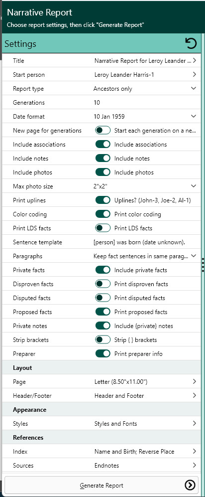
Task: Open Styles and Fonts chevron
Action: (194, 423)
